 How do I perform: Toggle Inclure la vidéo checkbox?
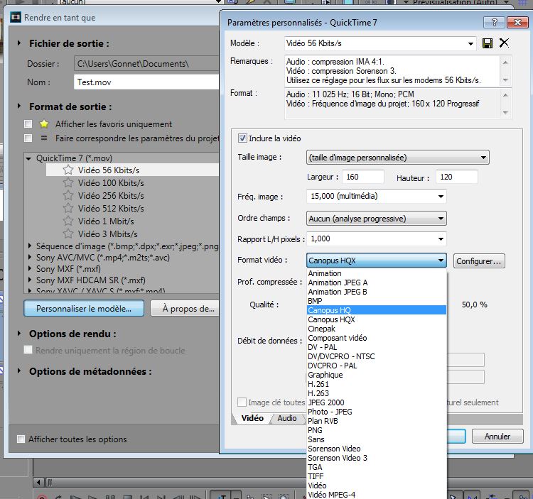point(242,138)
